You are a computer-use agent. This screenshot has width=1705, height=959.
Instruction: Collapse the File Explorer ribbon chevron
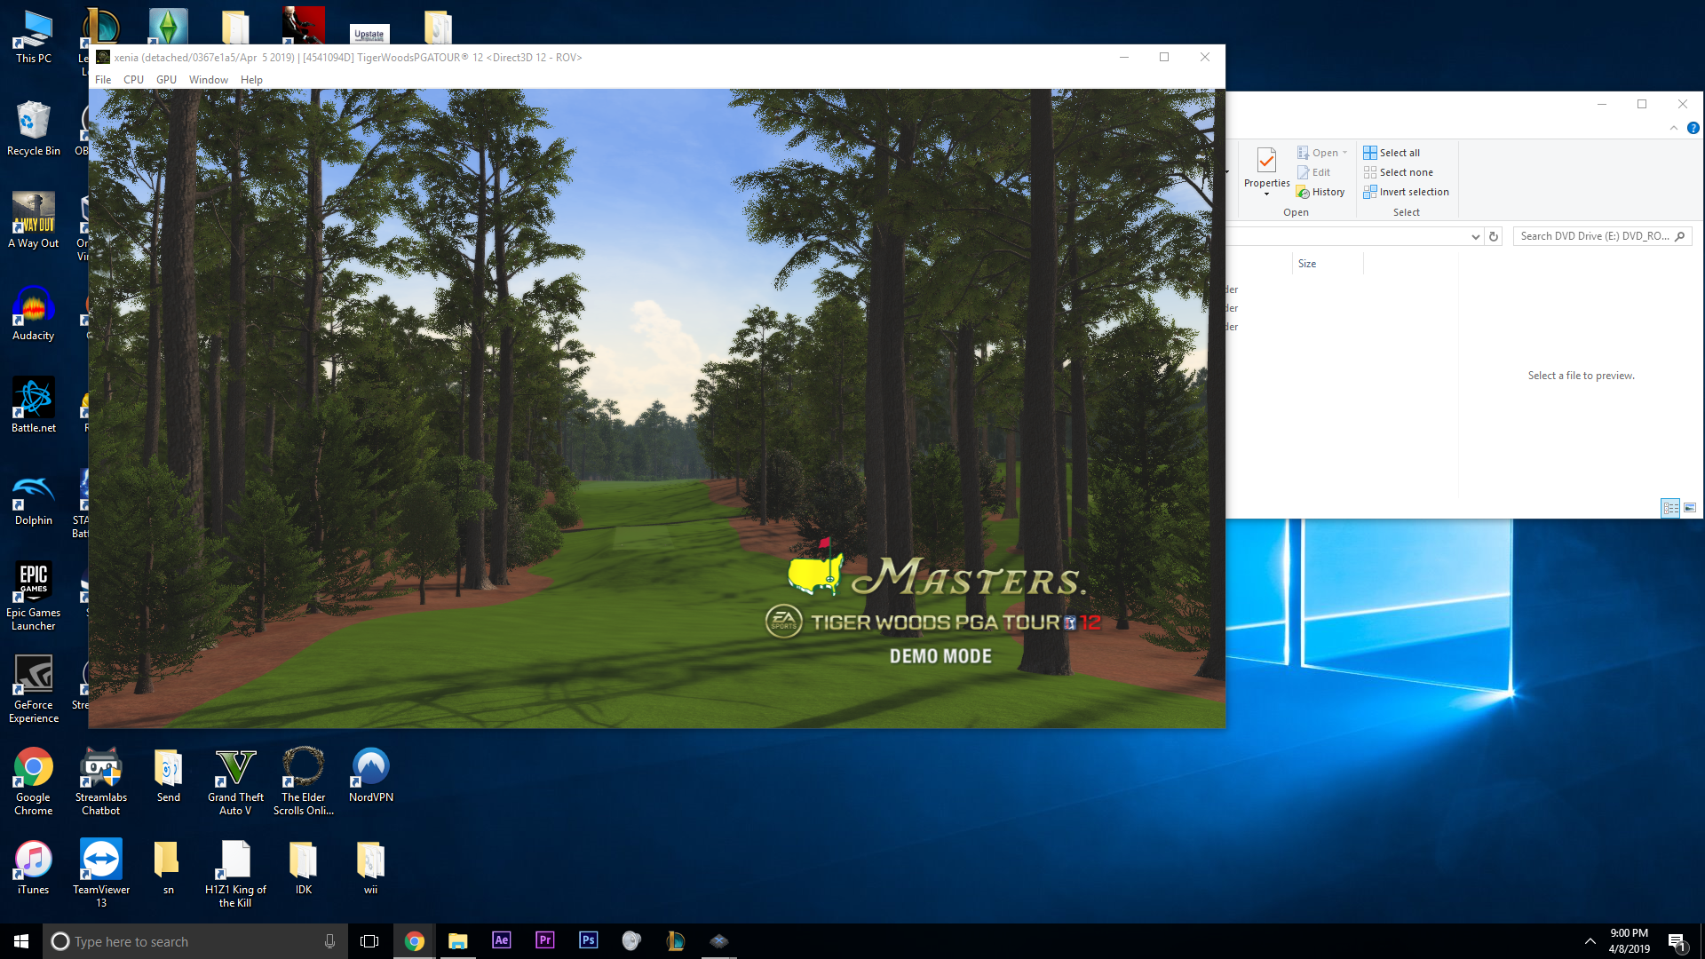click(x=1674, y=128)
